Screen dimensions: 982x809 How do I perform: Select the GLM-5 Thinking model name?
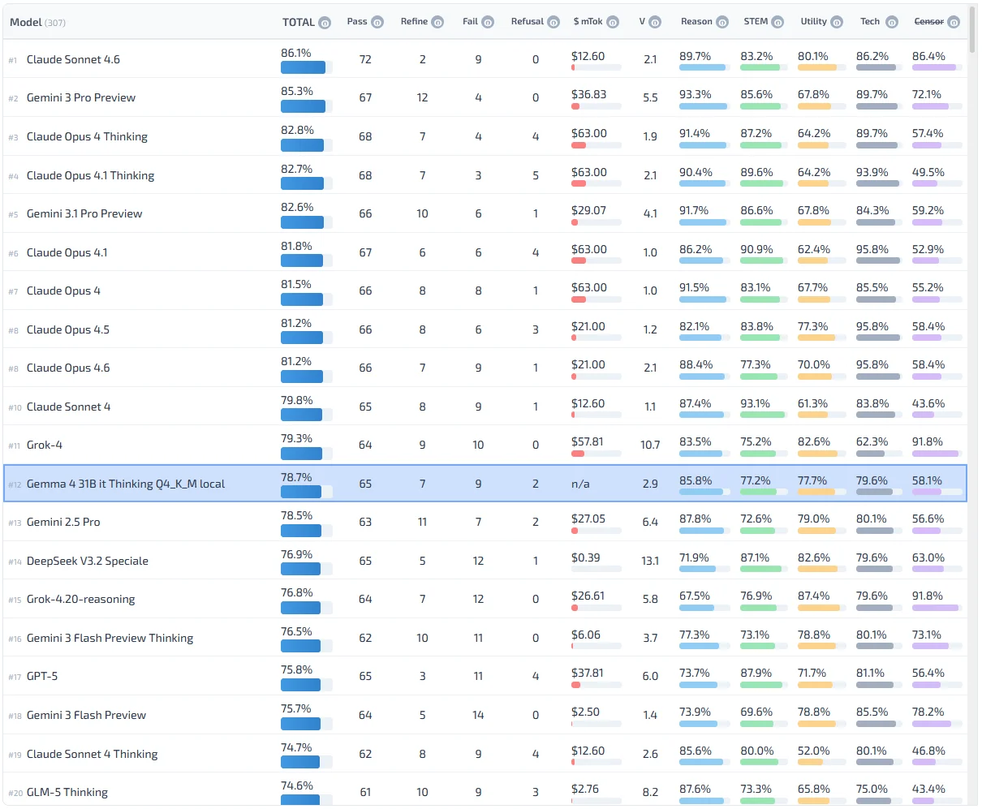(x=67, y=792)
